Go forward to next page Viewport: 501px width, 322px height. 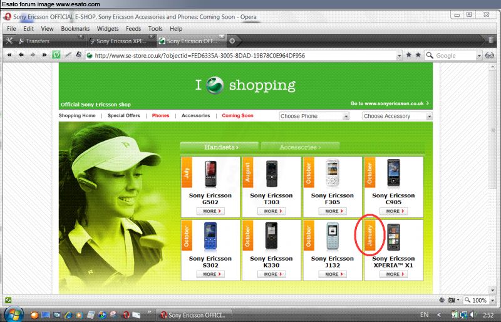[33, 55]
